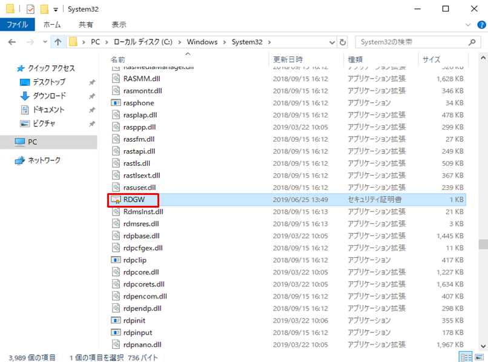Click Windows in the address breadcrumb
This screenshot has height=362, width=488.
[202, 42]
